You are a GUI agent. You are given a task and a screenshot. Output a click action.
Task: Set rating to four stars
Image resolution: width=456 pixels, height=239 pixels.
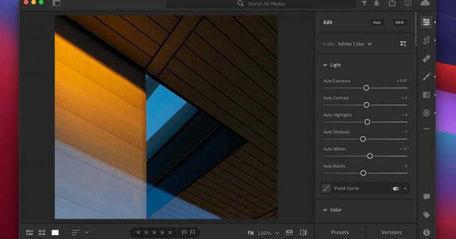coord(162,232)
